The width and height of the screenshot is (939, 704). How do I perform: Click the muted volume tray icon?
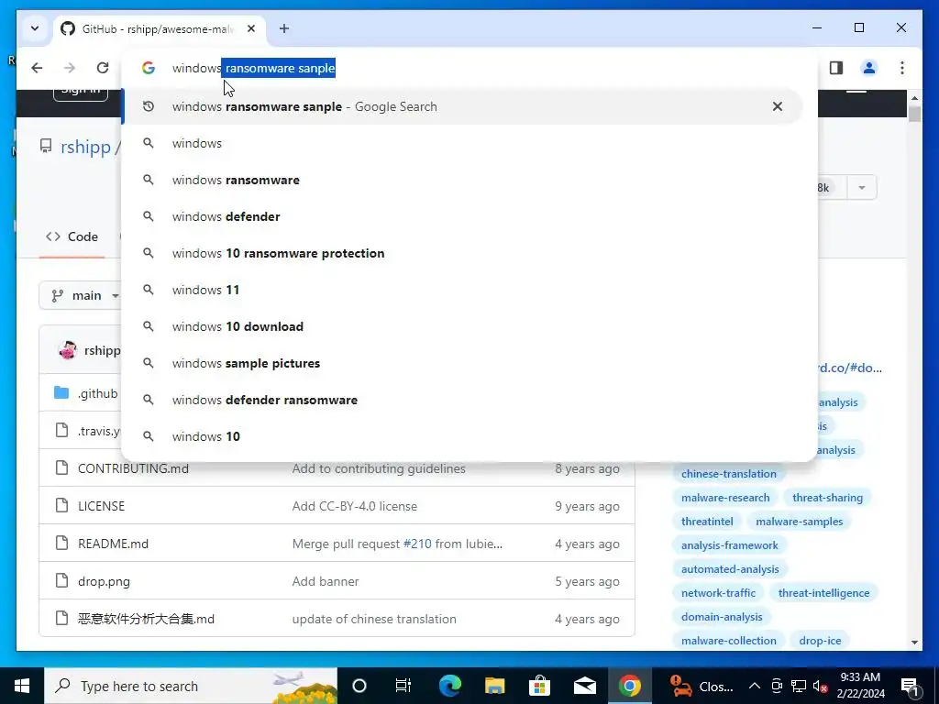point(821,686)
